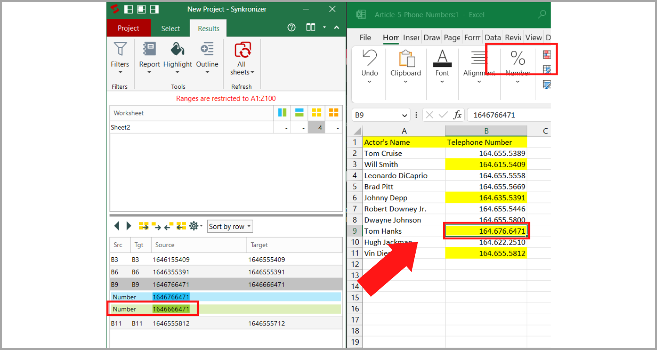Click the navigate-next difference arrow
This screenshot has height=350, width=657.
click(129, 226)
